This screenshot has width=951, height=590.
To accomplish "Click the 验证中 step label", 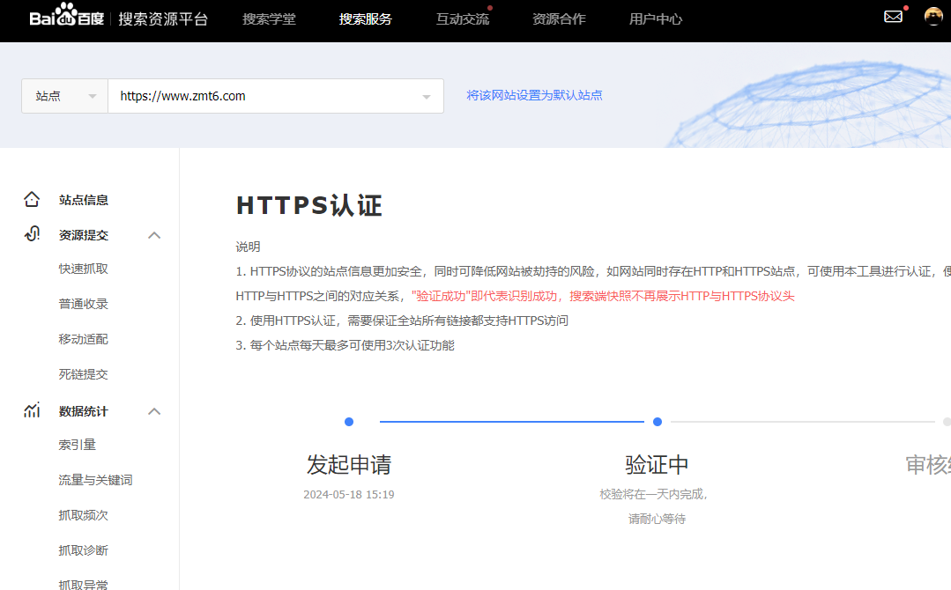I will (x=658, y=465).
